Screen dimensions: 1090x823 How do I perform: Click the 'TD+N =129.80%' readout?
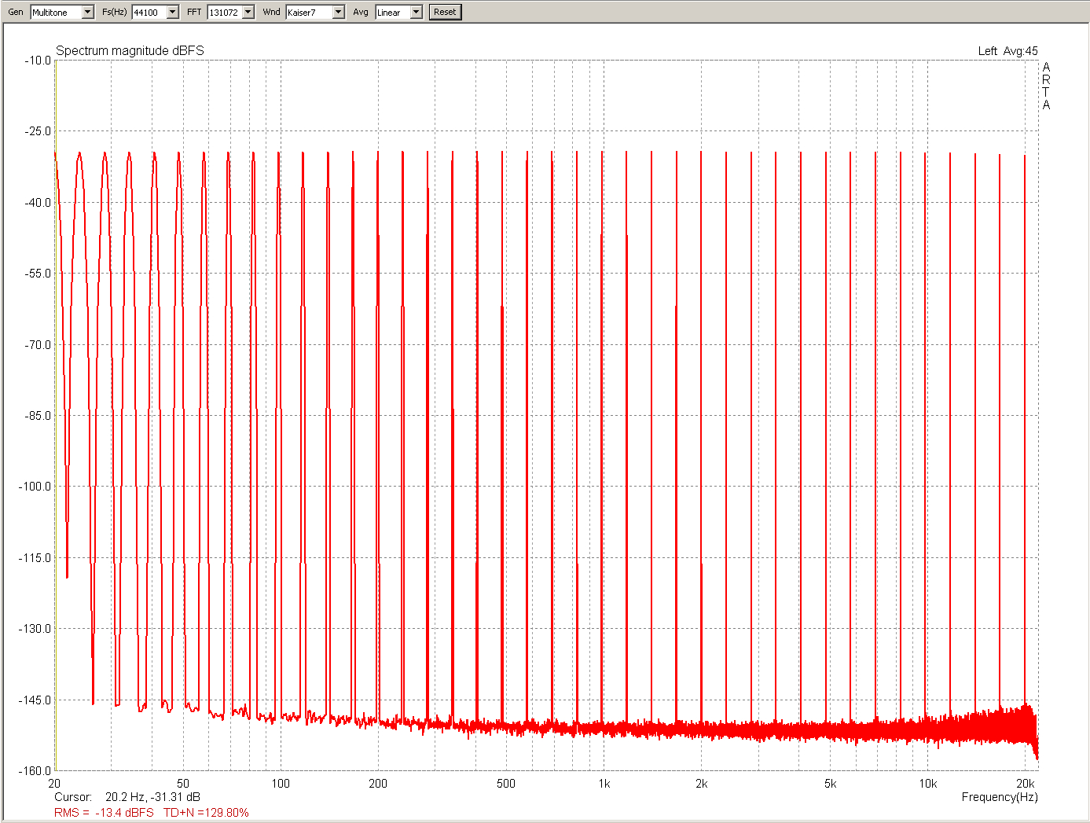(x=206, y=812)
